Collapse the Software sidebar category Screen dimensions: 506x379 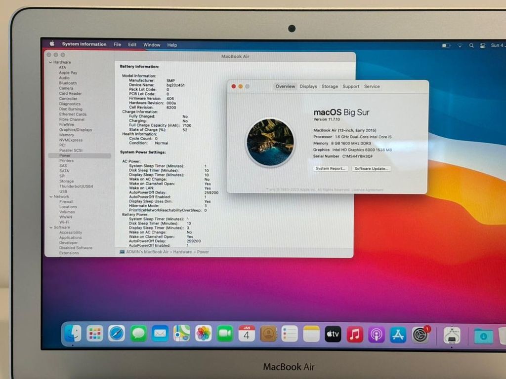(x=50, y=227)
